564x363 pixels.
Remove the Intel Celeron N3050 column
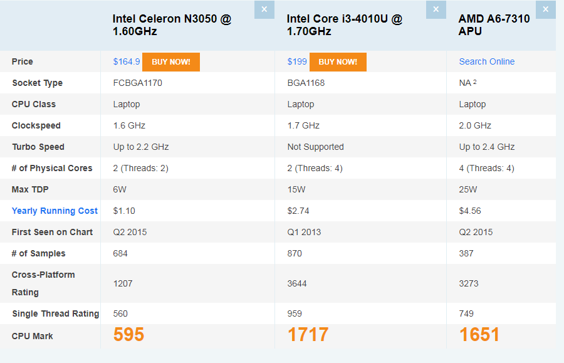click(264, 9)
